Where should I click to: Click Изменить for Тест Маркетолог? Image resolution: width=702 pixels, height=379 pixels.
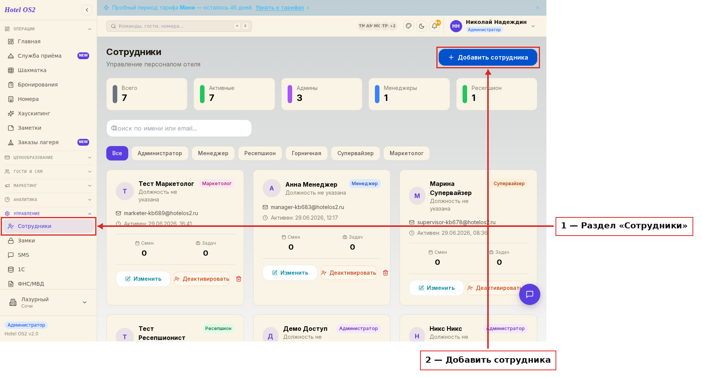point(143,279)
